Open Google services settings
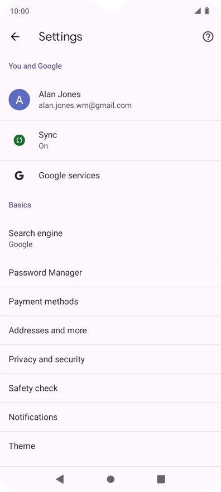 pyautogui.click(x=110, y=176)
